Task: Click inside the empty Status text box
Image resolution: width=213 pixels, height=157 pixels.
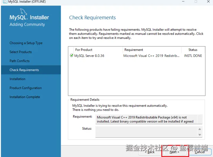Action: click(147, 132)
